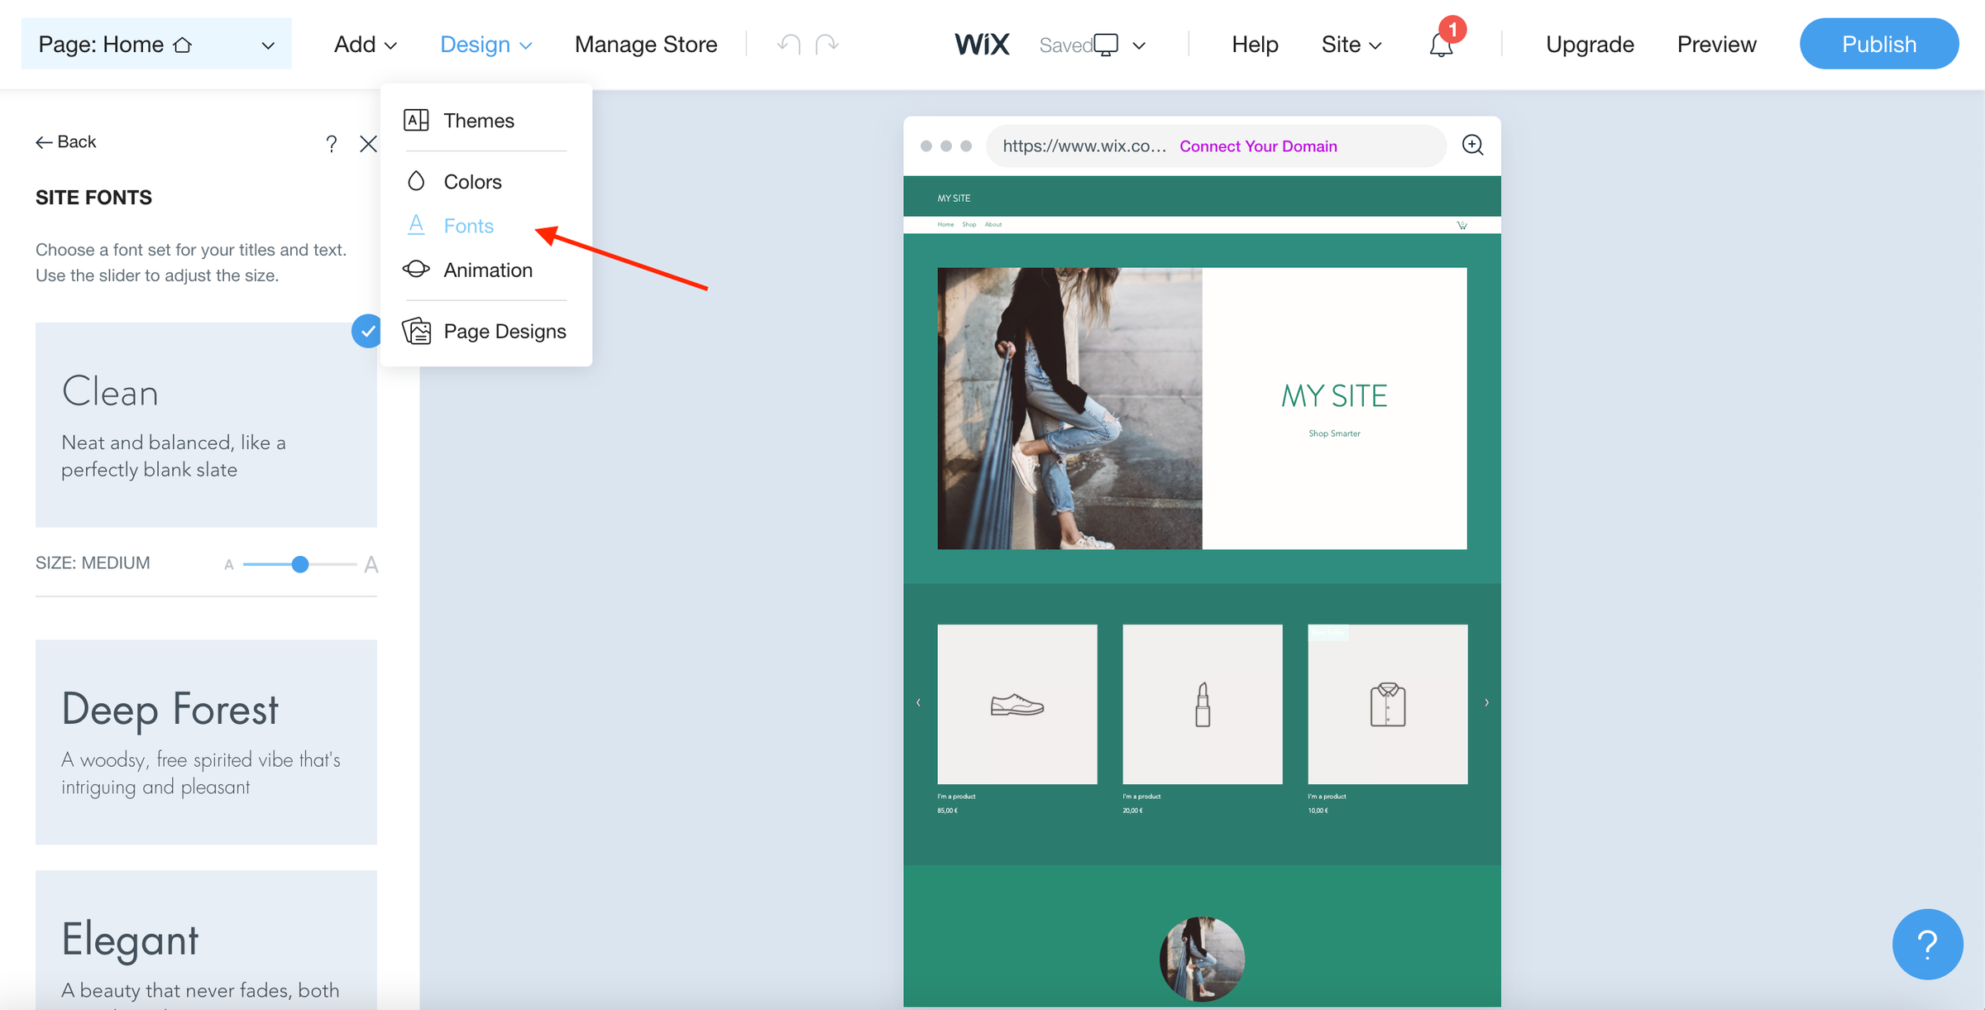The height and width of the screenshot is (1010, 1985).
Task: Expand the Page: Home dropdown
Action: click(x=156, y=44)
